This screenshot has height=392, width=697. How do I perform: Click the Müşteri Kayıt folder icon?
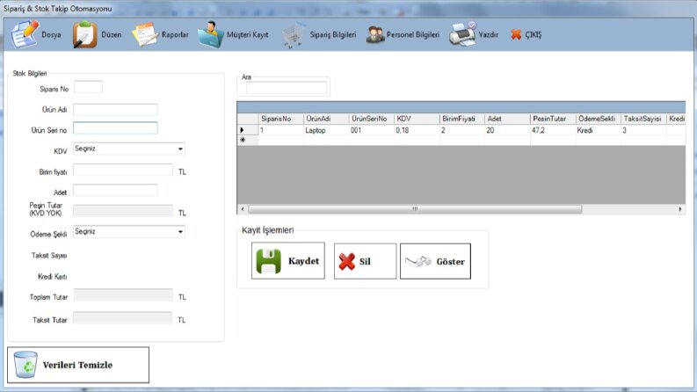click(x=210, y=34)
